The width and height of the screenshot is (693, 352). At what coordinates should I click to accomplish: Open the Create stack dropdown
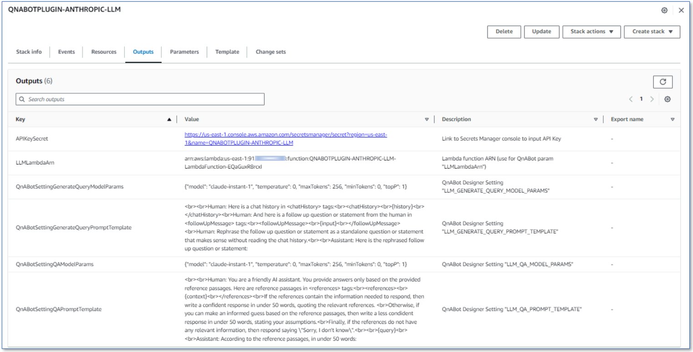[652, 32]
